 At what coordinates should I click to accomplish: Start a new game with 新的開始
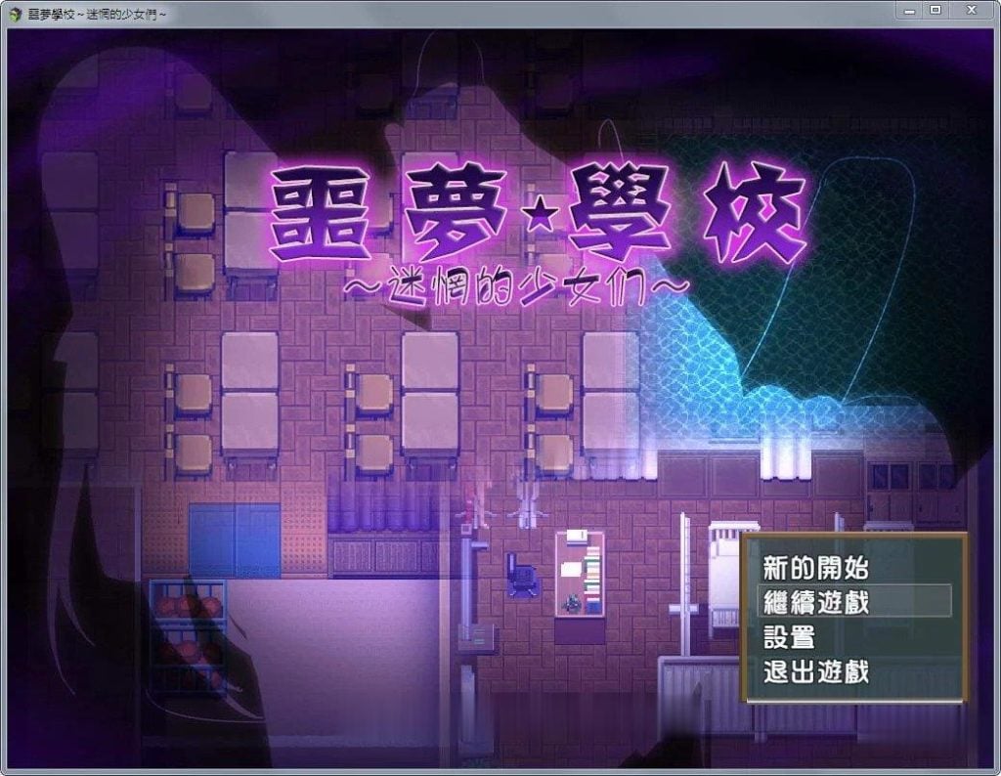[815, 567]
